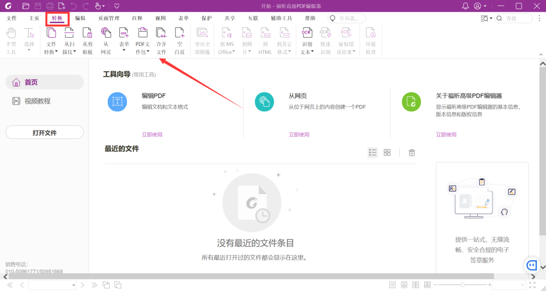Switch to the 主页 tab

34,19
